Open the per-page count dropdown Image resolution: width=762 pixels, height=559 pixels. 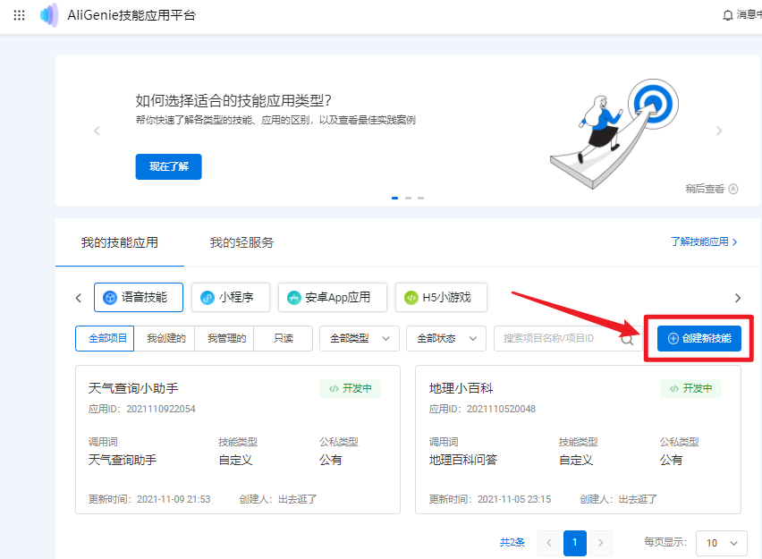click(x=721, y=543)
